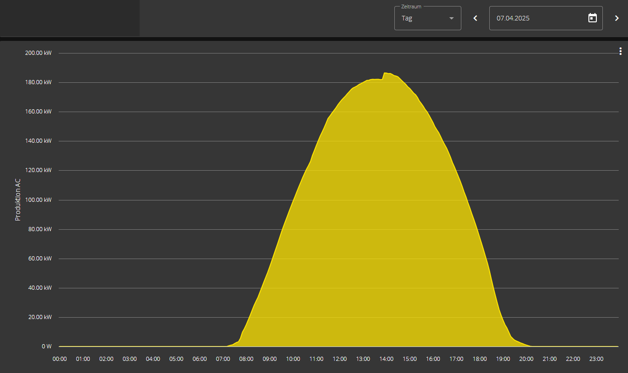The height and width of the screenshot is (373, 628).
Task: Click the 0 W axis label
Action: tap(47, 346)
